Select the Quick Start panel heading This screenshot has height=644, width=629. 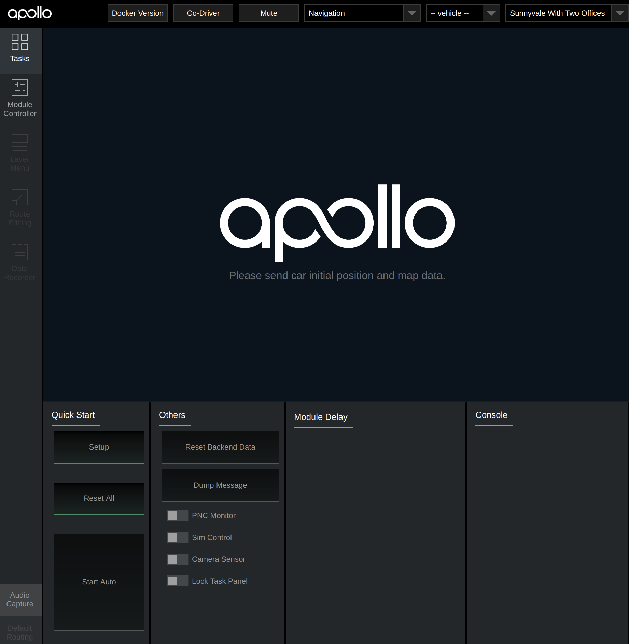tap(73, 415)
